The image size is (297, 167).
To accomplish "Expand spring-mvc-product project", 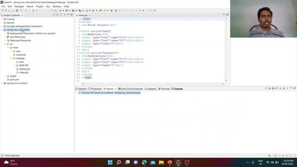I will [2, 83].
